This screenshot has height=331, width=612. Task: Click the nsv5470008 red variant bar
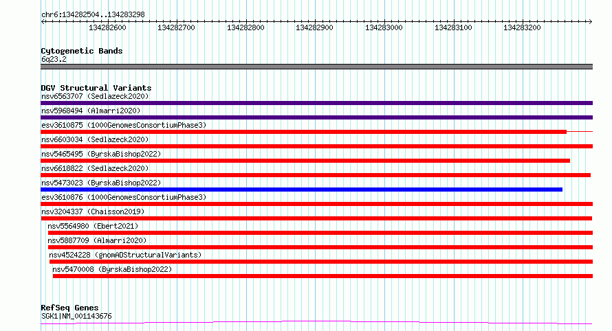[323, 276]
